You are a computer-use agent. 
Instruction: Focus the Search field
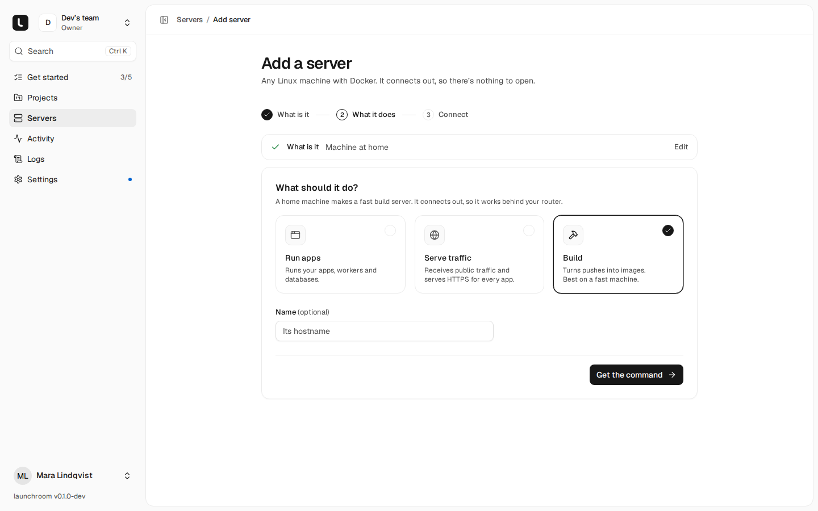pos(73,51)
